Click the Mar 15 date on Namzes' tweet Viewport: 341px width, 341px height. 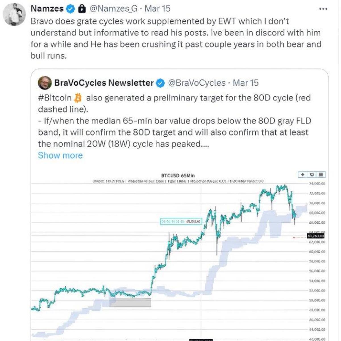tap(157, 9)
